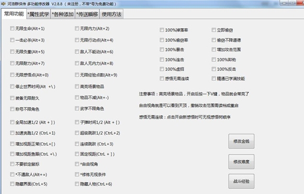Screen dimensions: 304x194
Task: Enable 不要锁定鼠标 checkbox
Action: 12,164
